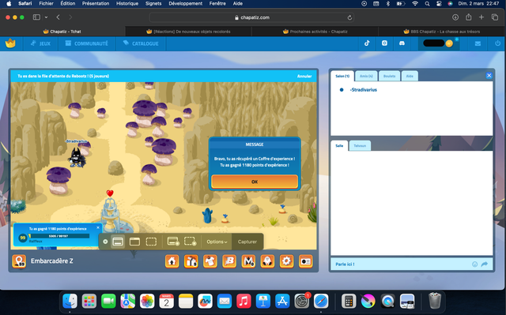Open the t-shirt wardrobe icon
The image size is (506, 315).
point(210,261)
